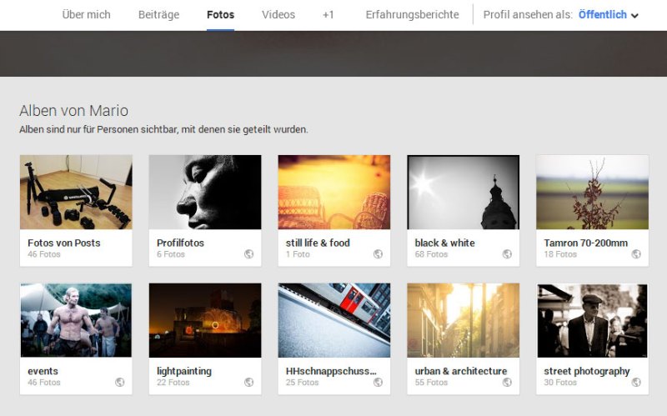Image resolution: width=667 pixels, height=416 pixels.
Task: Select the +1 tab
Action: click(328, 15)
